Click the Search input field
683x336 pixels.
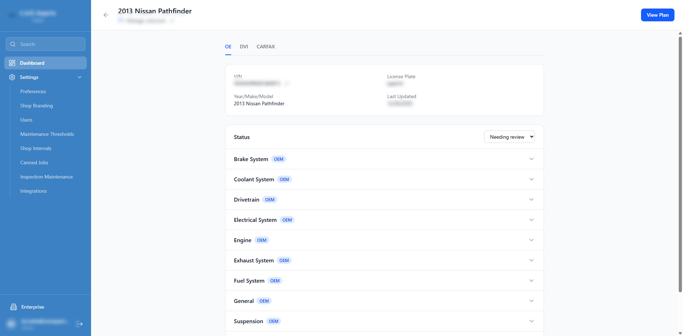point(45,44)
